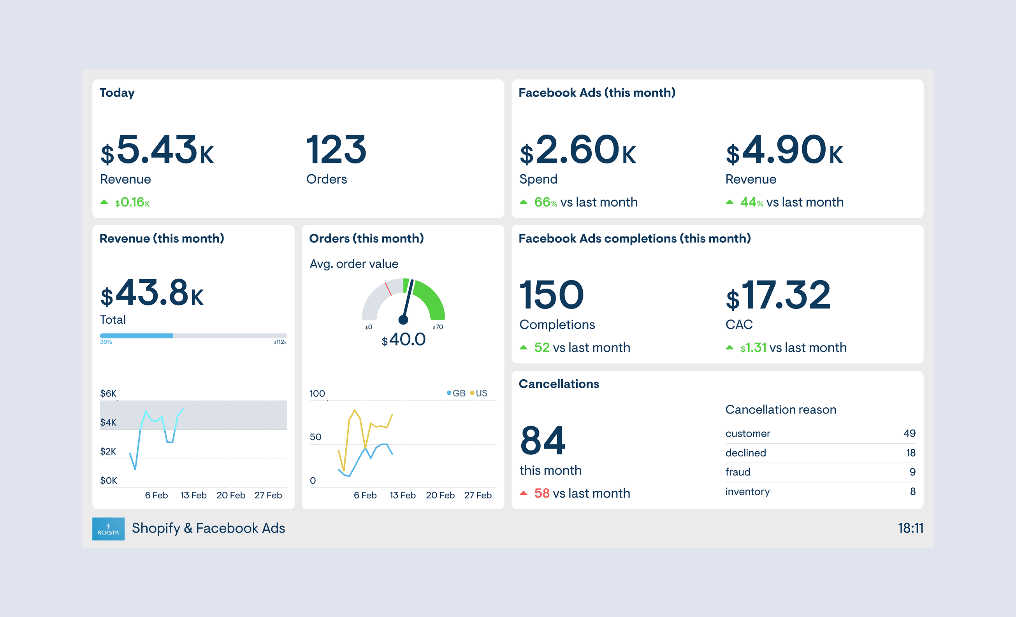
Task: Click the average order value gauge needle
Action: click(x=407, y=301)
